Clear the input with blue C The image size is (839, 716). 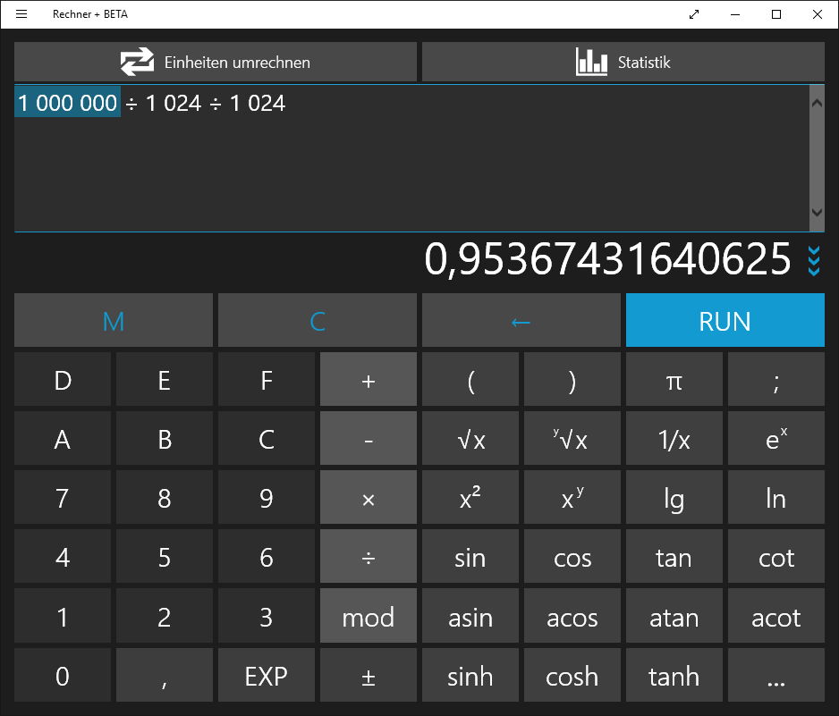click(318, 321)
